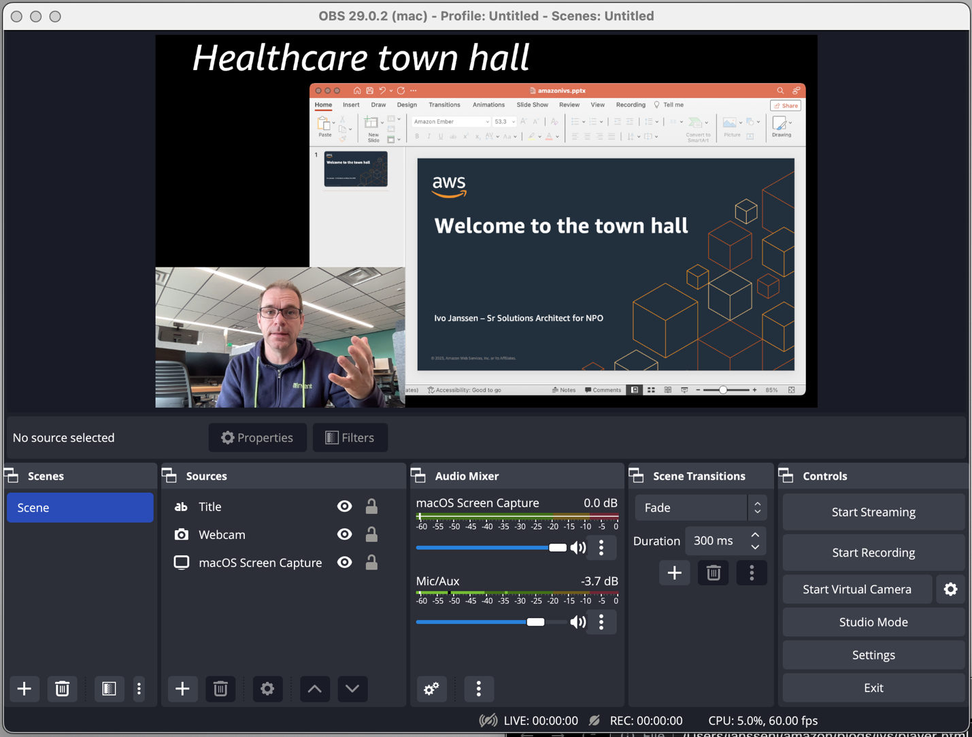Add a transition with the plus icon
This screenshot has height=737, width=972.
click(x=674, y=572)
